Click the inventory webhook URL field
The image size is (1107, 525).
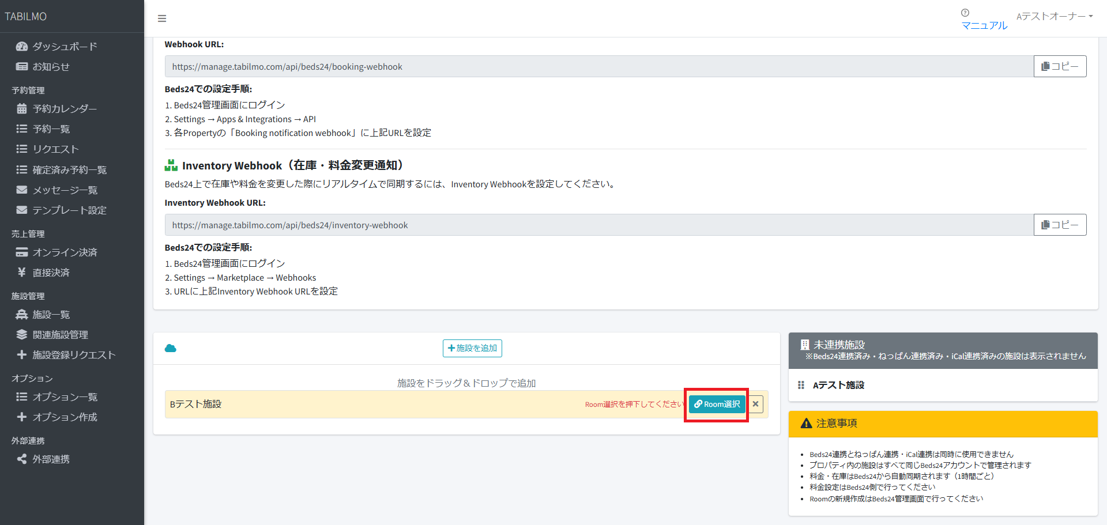[598, 225]
